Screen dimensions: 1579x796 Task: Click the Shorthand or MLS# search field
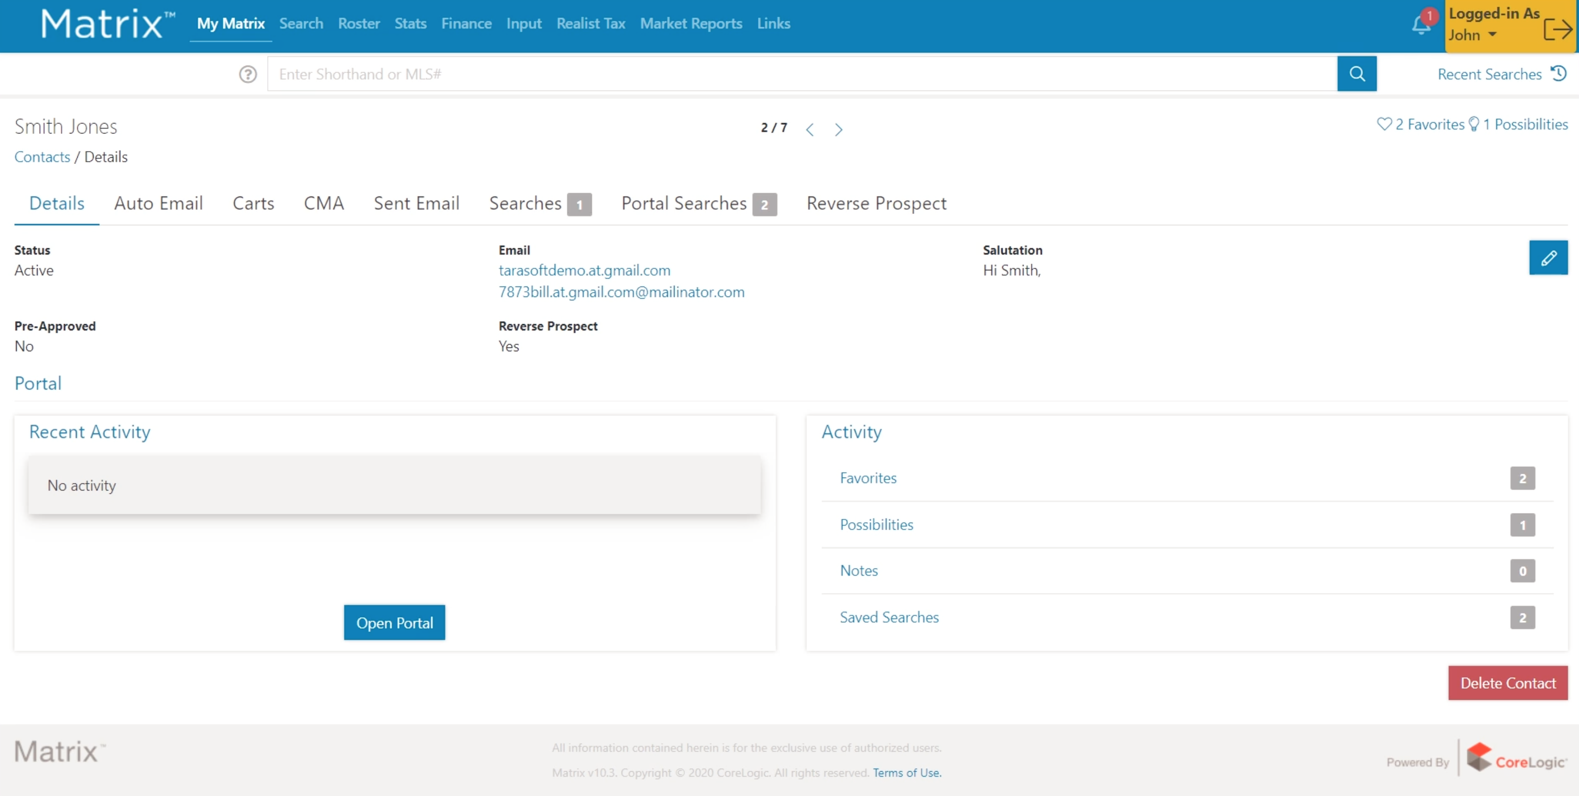point(801,74)
